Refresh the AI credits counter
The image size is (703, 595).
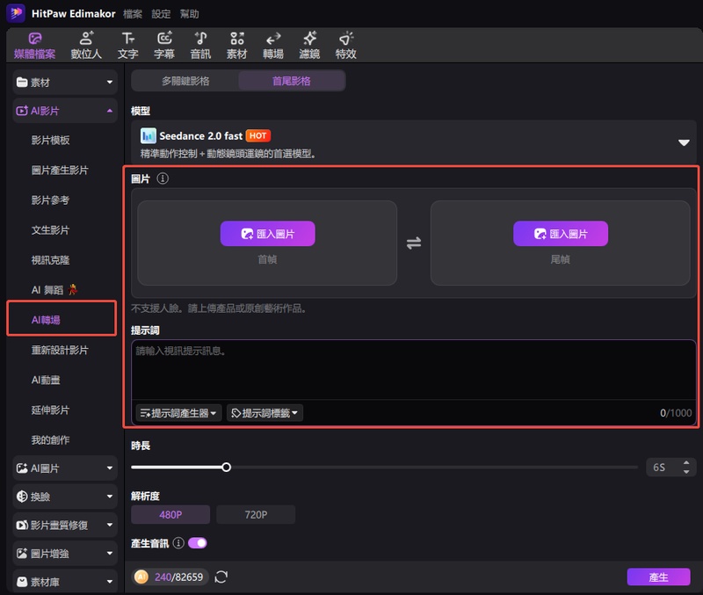click(221, 577)
